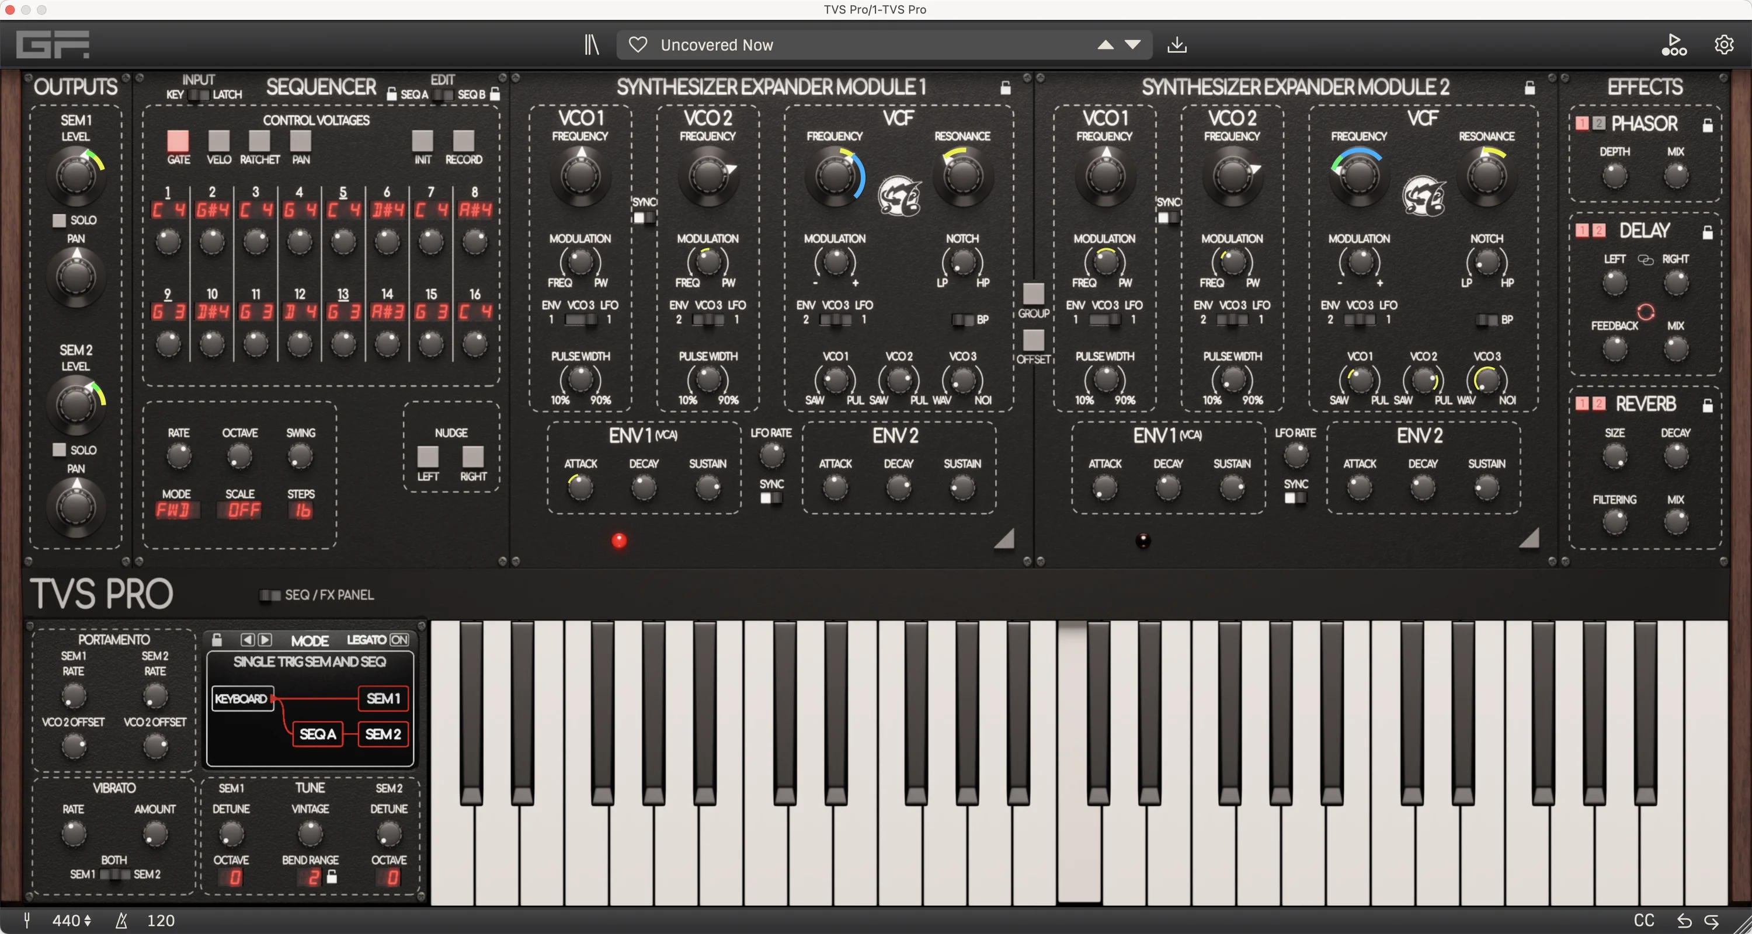Nudge sequence RIGHT button
Image resolution: width=1752 pixels, height=934 pixels.
tap(472, 456)
